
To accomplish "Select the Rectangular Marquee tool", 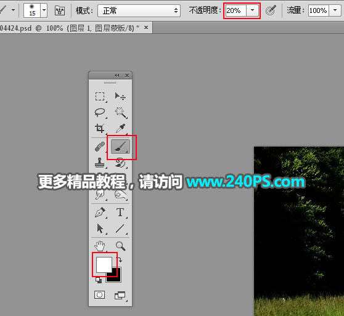I will click(x=100, y=97).
